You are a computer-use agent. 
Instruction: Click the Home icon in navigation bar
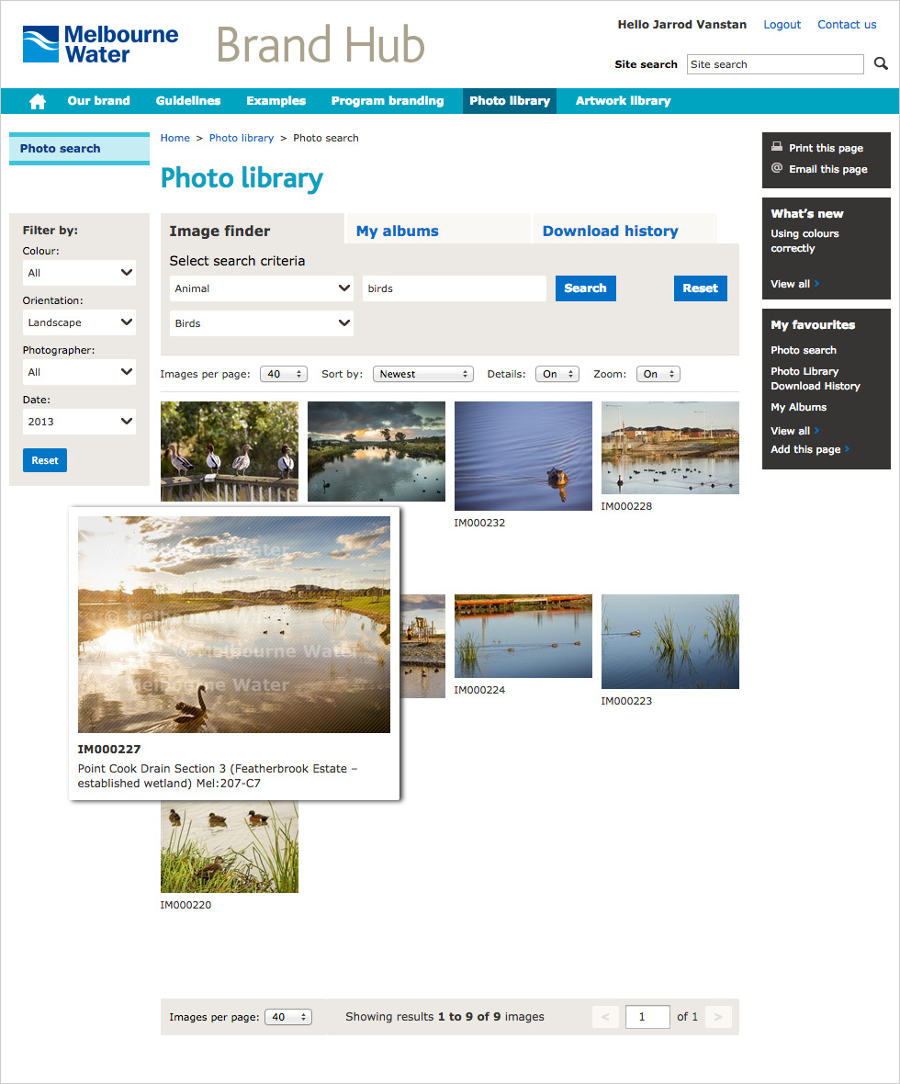pos(38,101)
